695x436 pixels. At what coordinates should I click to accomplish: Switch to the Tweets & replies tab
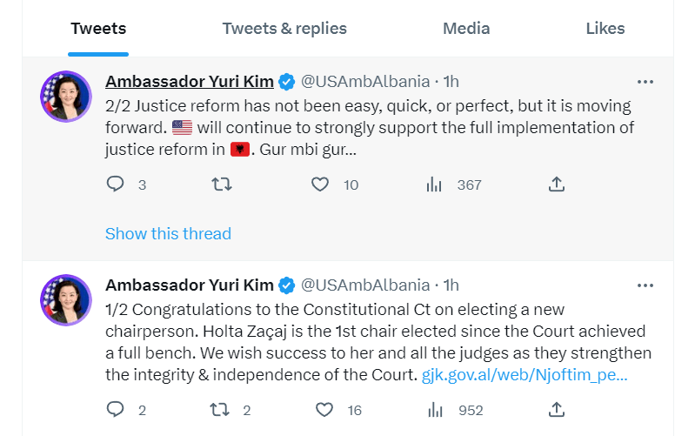[x=284, y=29]
